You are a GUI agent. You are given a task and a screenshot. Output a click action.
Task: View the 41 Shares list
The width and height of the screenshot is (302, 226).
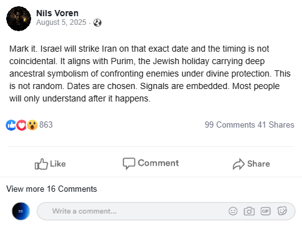click(x=276, y=125)
